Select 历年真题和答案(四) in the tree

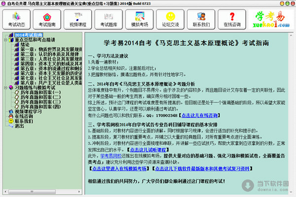pyautogui.click(x=40, y=107)
